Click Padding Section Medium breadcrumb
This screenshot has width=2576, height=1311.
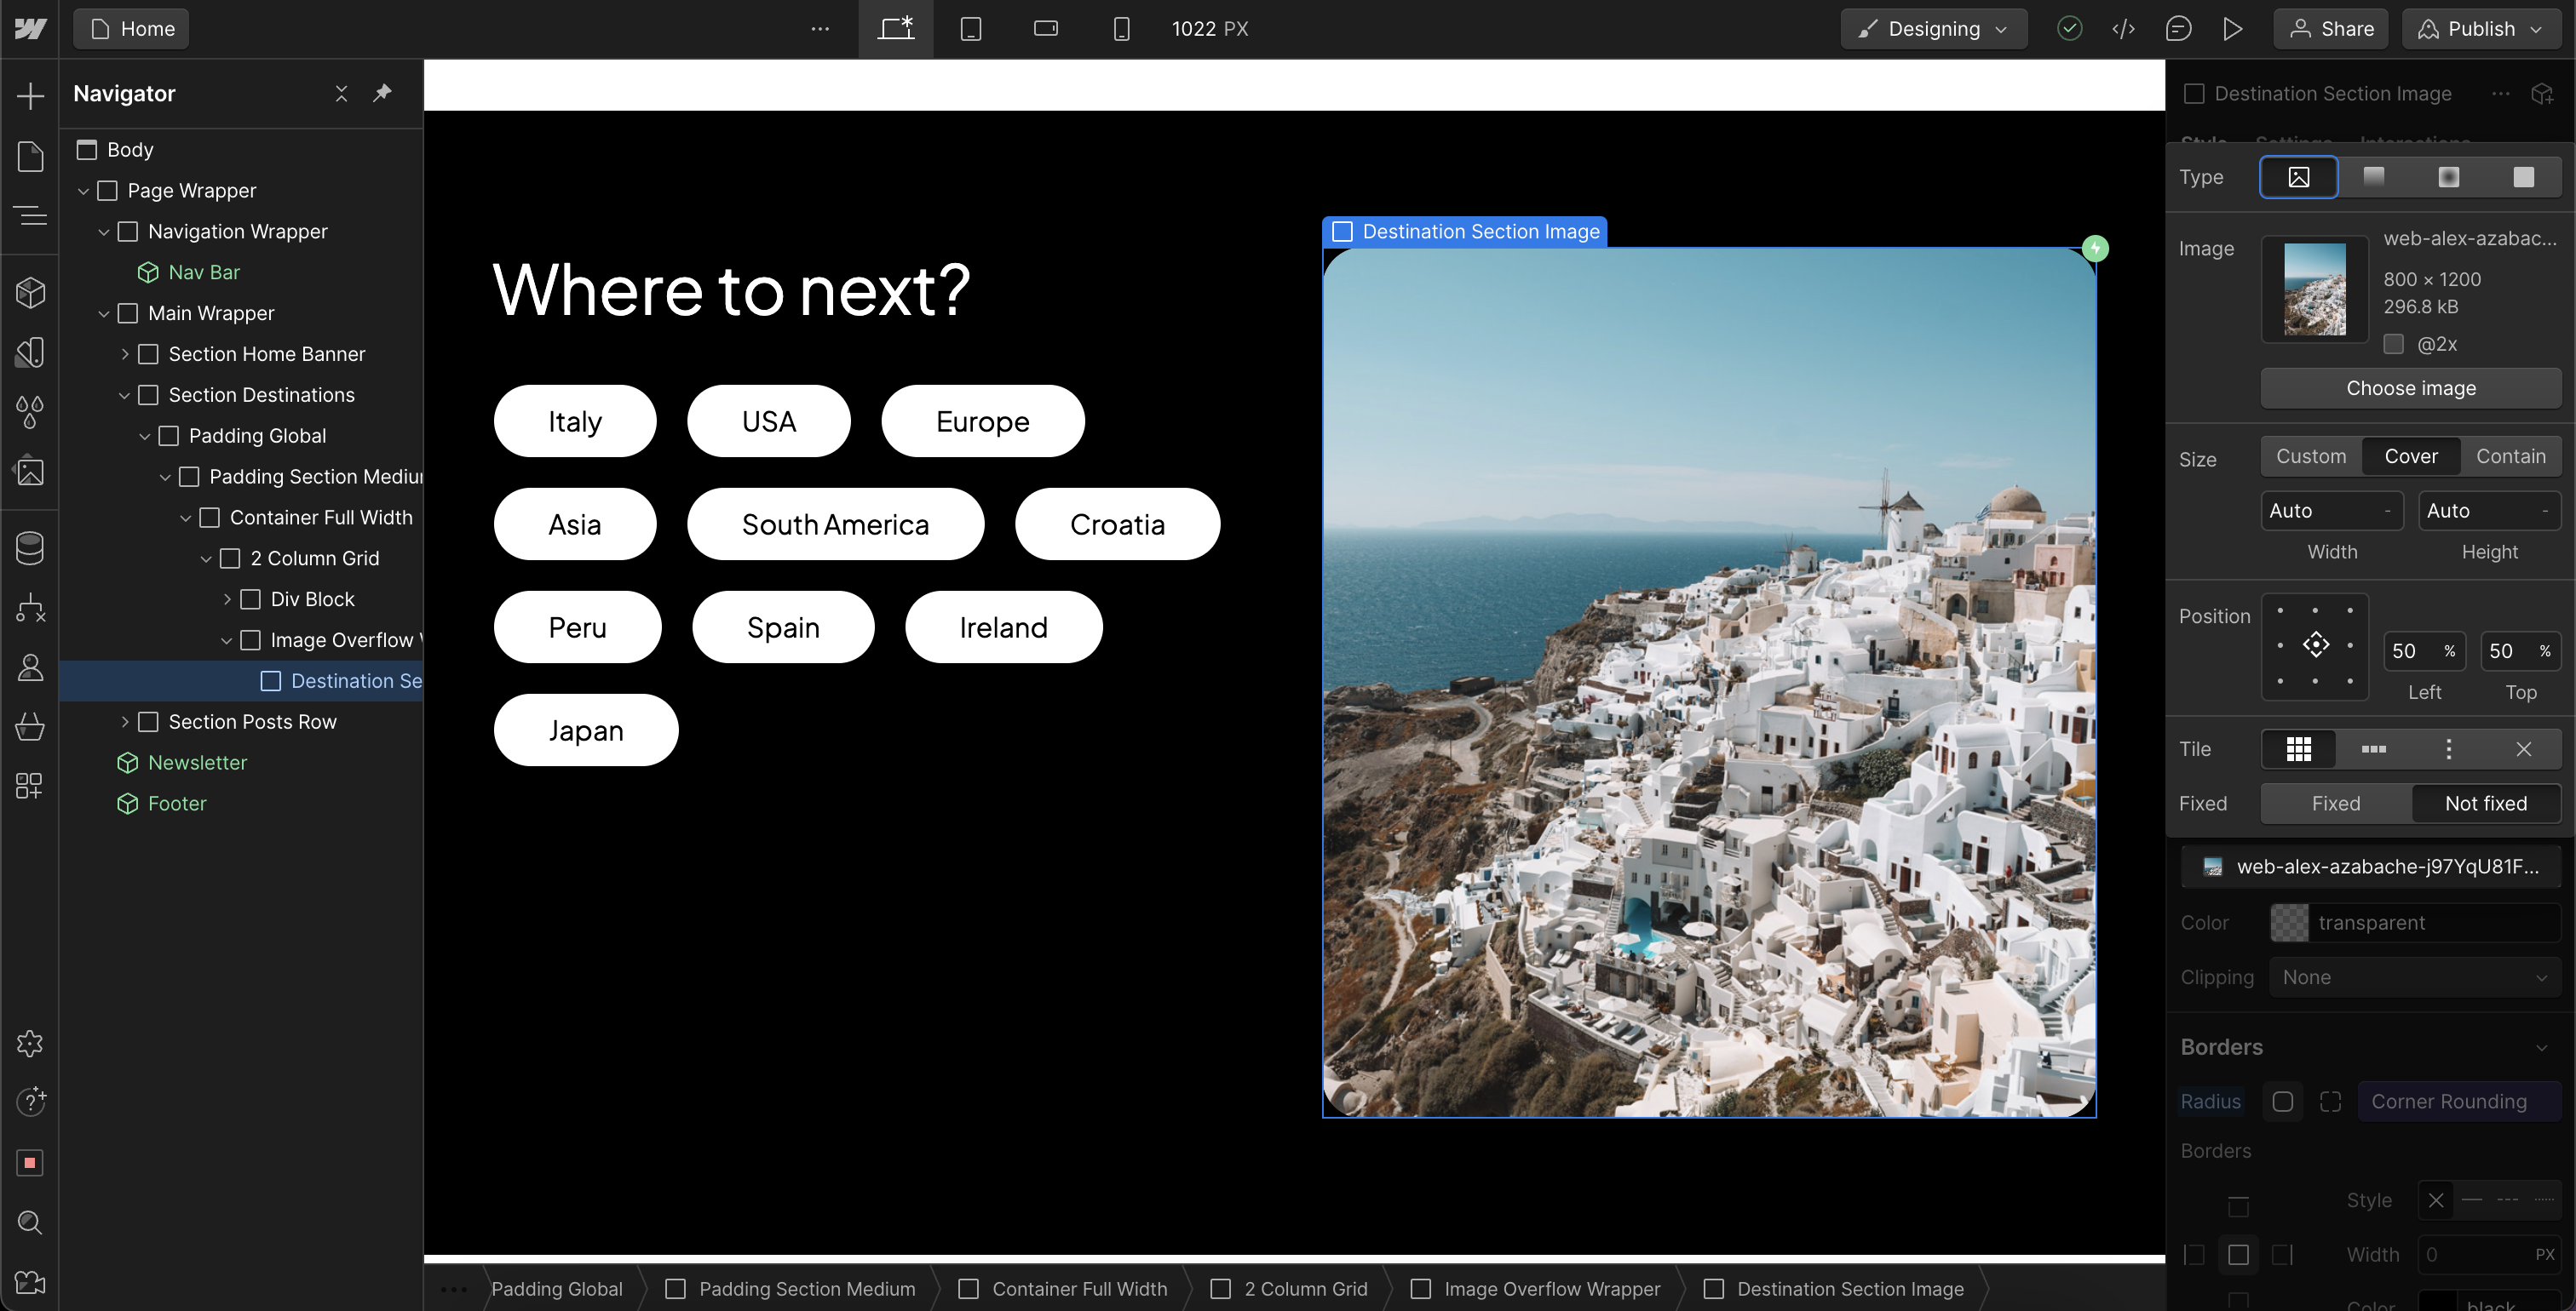[x=806, y=1289]
